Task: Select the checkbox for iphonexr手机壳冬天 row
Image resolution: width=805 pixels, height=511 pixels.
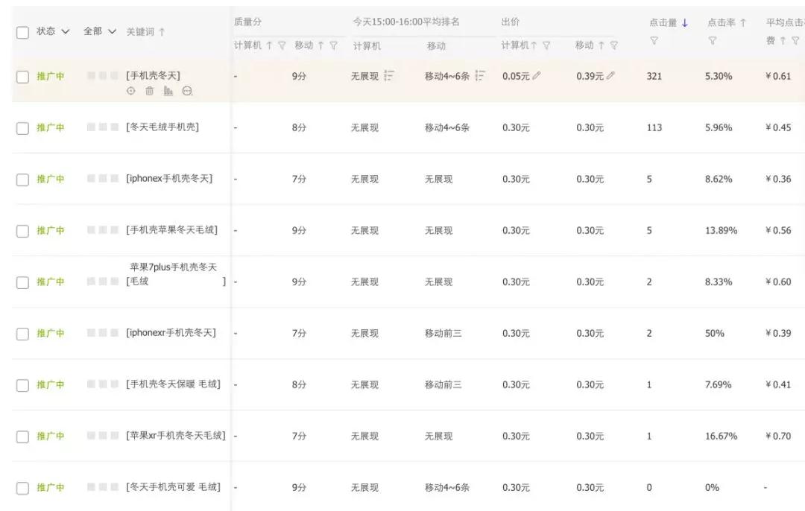Action: tap(22, 334)
